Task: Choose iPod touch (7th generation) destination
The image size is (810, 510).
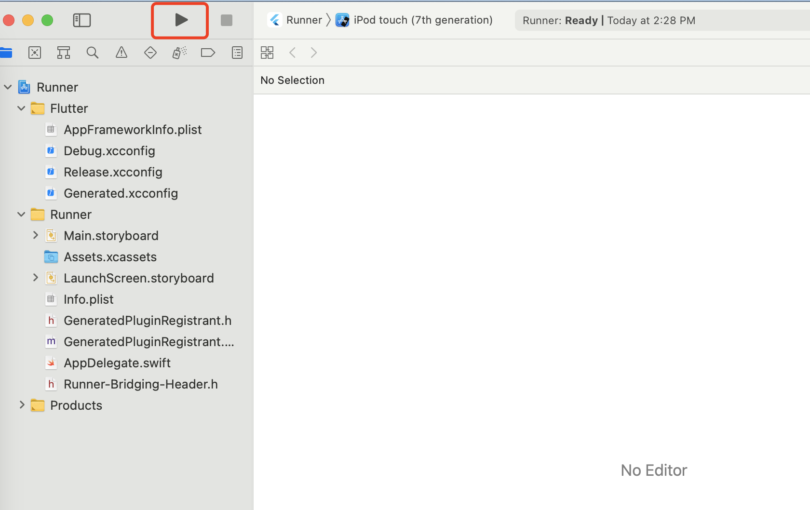Action: [x=414, y=20]
